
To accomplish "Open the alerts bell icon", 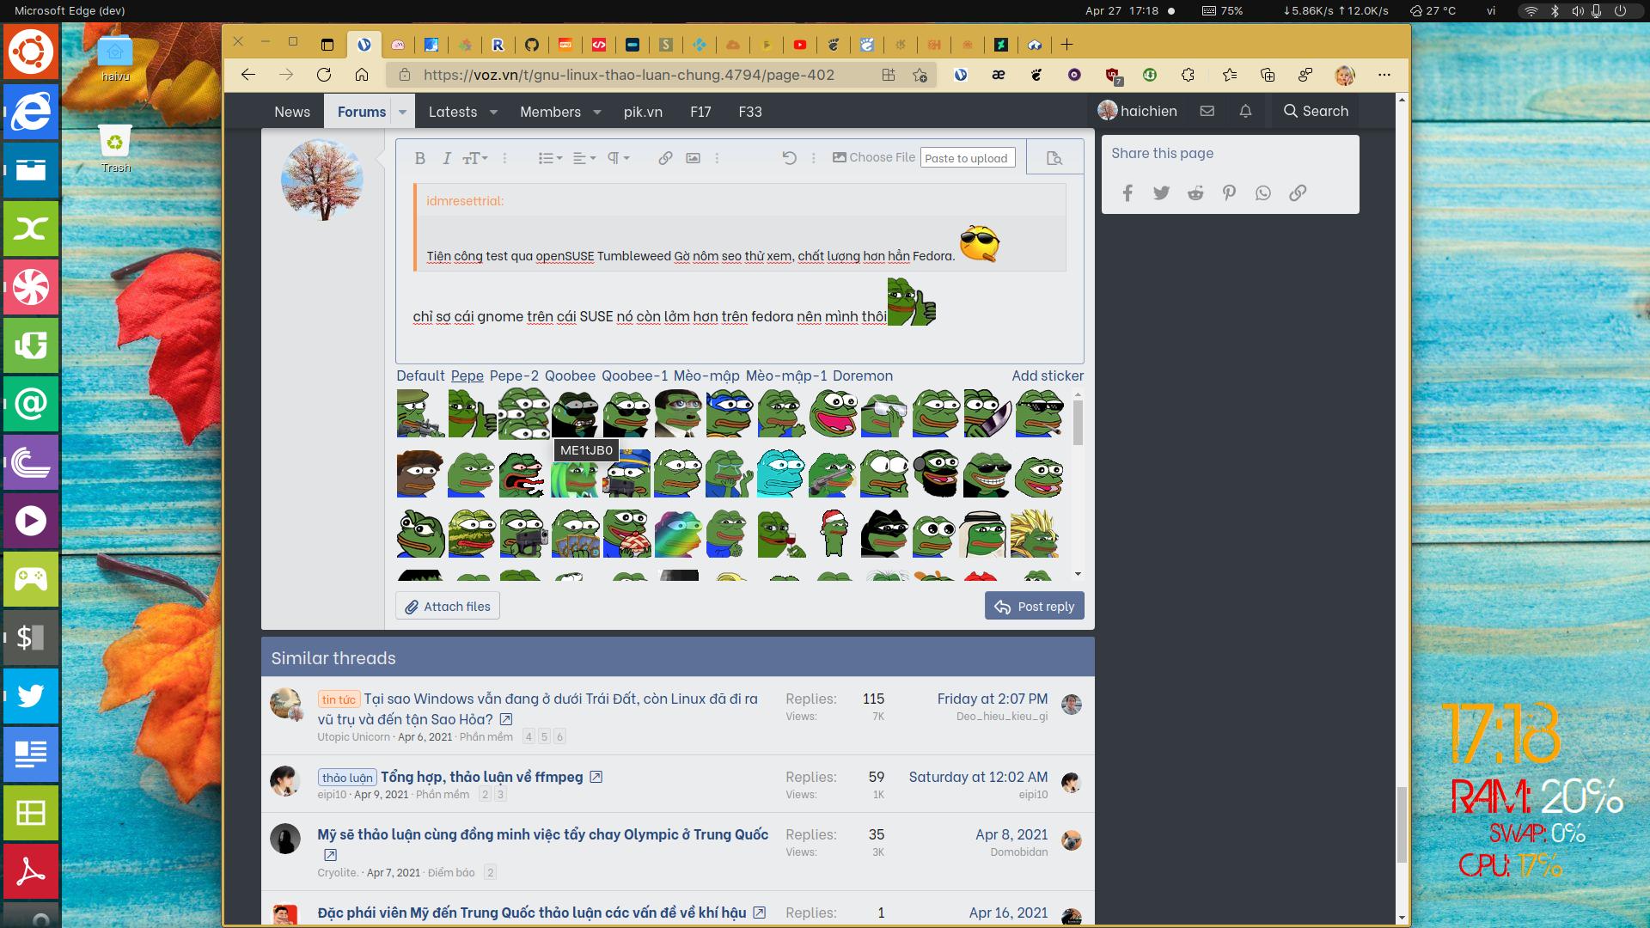I will (x=1245, y=111).
